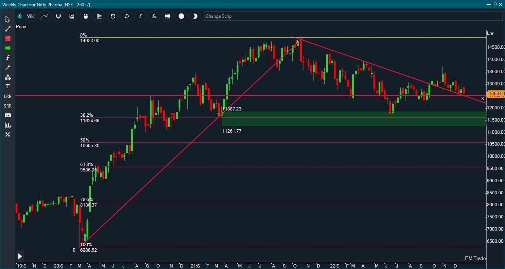The height and width of the screenshot is (269, 505).
Task: Click the refresh chart icon
Action: 126,16
